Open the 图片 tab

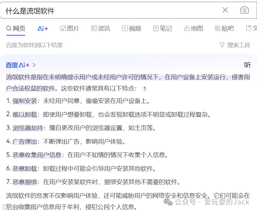click(x=70, y=28)
